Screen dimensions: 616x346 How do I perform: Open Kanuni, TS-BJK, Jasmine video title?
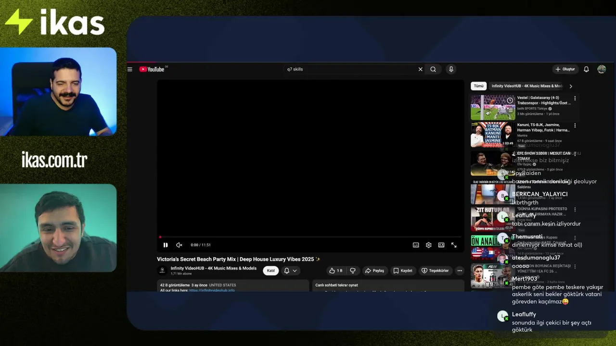point(543,127)
